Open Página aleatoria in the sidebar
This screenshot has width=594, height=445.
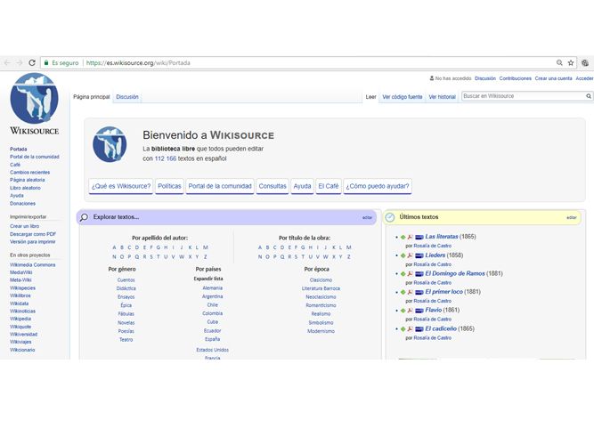pyautogui.click(x=27, y=180)
